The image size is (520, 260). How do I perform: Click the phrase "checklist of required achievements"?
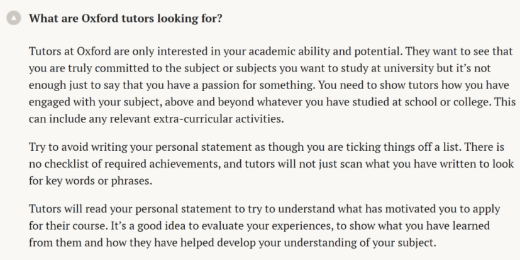tap(132, 164)
